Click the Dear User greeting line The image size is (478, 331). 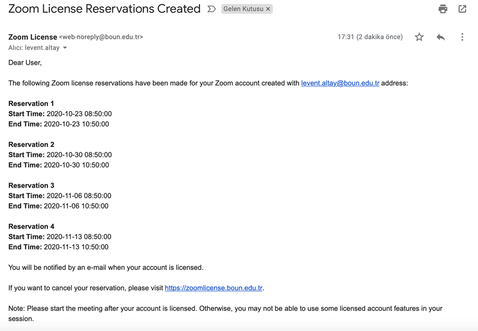(x=25, y=63)
